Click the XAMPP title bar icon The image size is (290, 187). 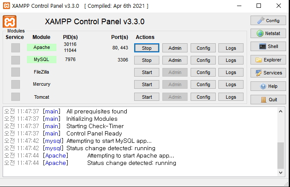pyautogui.click(x=7, y=6)
